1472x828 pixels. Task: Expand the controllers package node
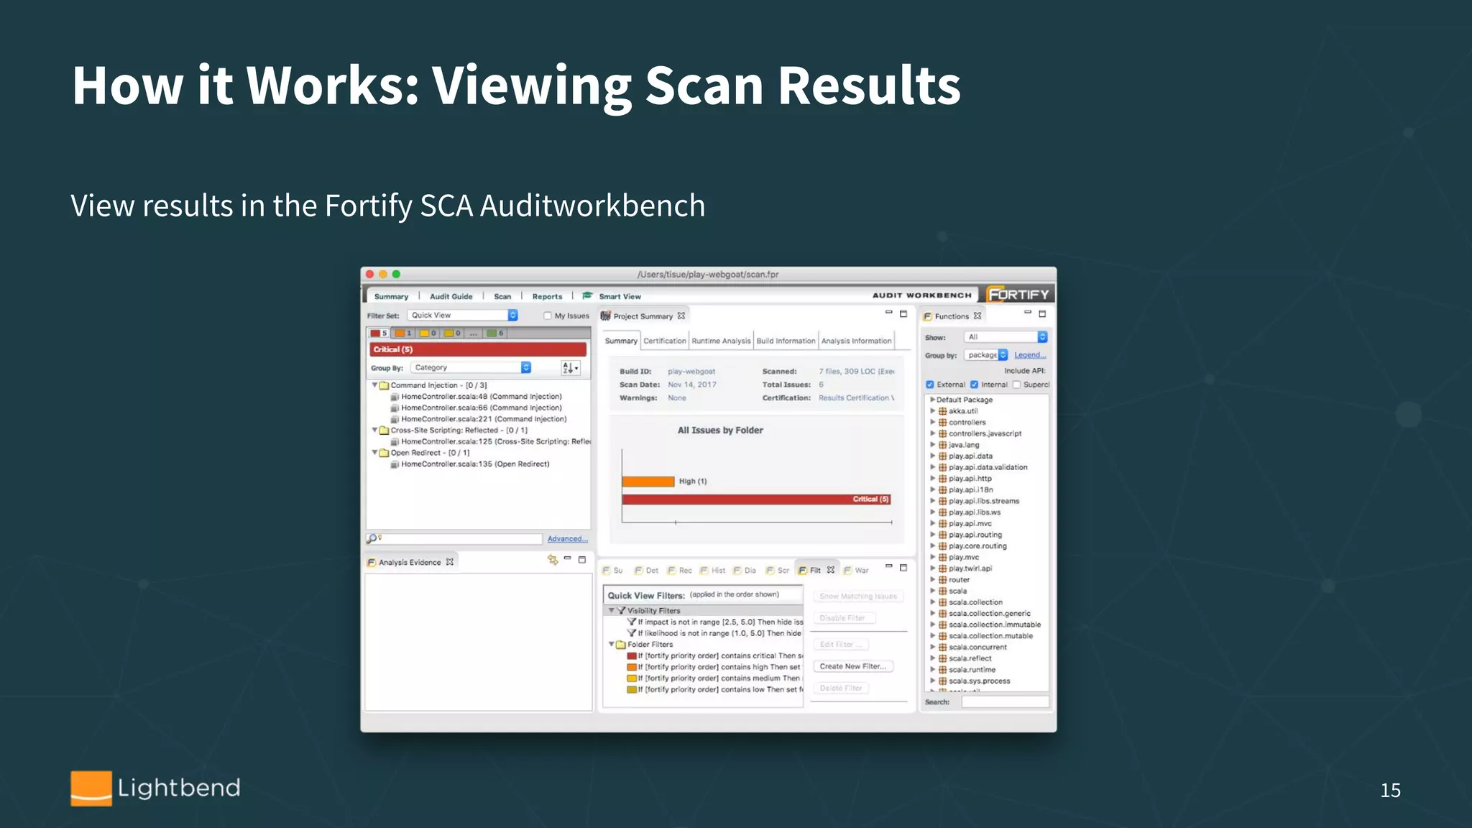(x=933, y=423)
